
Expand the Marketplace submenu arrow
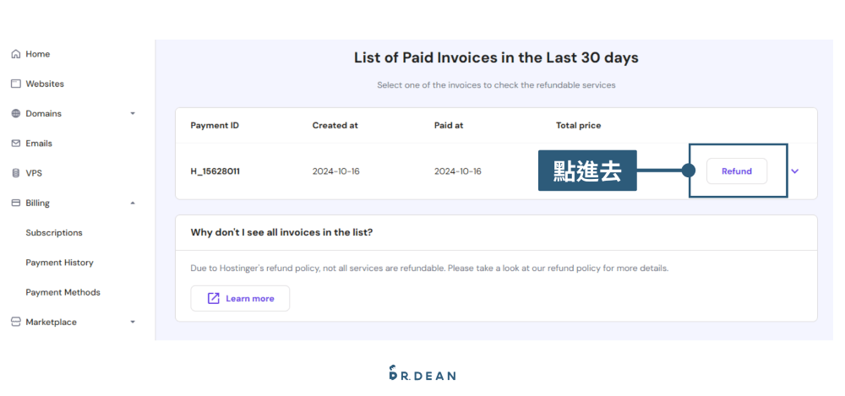133,322
